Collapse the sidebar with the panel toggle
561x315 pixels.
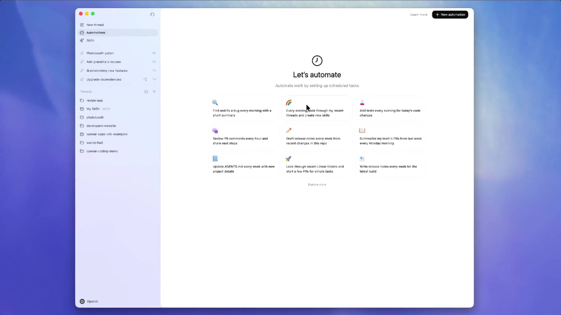click(x=152, y=14)
